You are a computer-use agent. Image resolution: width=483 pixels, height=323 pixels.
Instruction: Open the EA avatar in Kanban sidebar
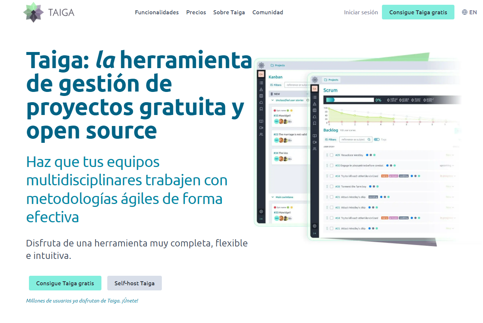click(x=261, y=74)
